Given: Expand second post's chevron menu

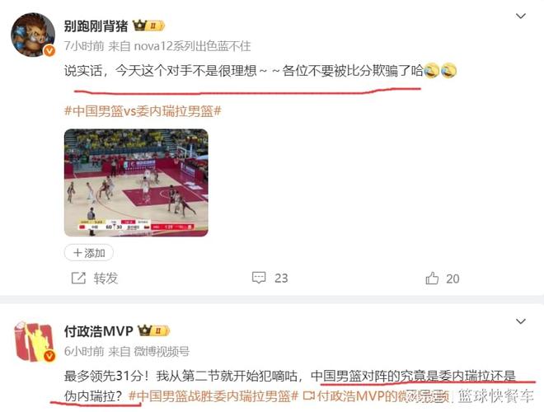Looking at the screenshot, I should pyautogui.click(x=521, y=321).
